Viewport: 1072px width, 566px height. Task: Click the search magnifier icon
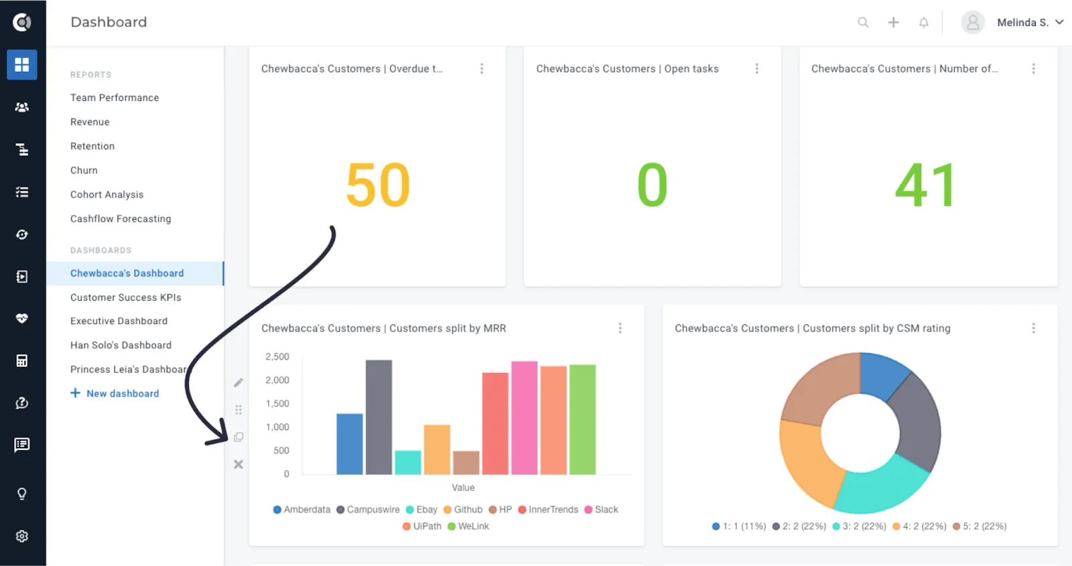click(863, 23)
